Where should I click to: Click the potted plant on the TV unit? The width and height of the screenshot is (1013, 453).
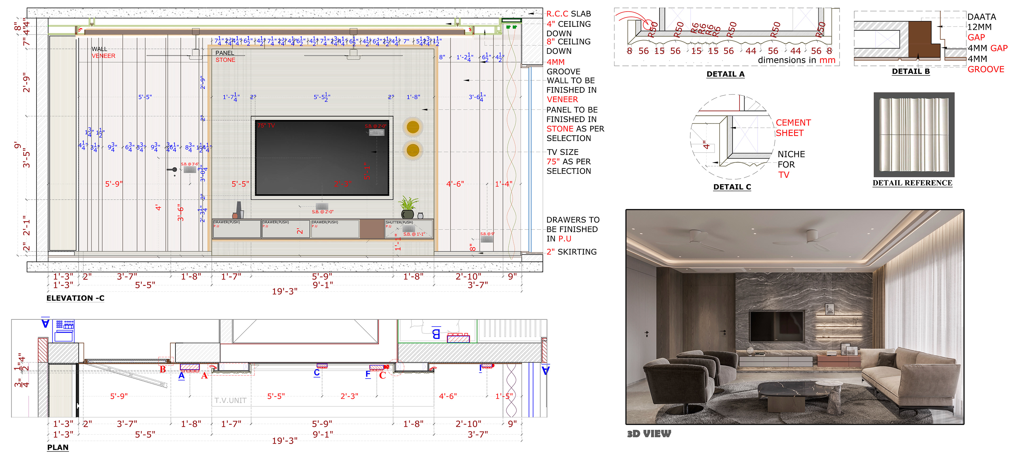point(408,207)
